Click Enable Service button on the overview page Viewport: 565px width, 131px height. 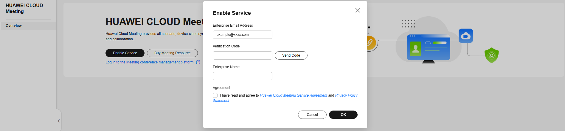point(125,53)
